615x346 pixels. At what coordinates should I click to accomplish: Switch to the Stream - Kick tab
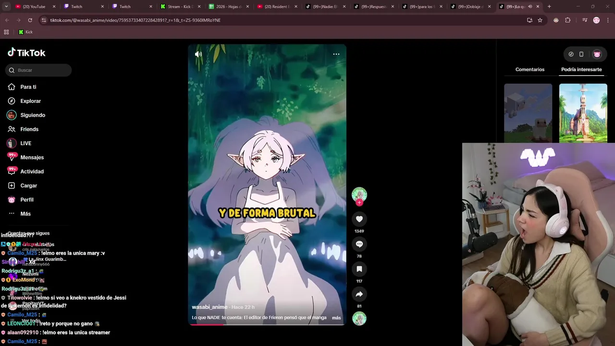pos(180,7)
